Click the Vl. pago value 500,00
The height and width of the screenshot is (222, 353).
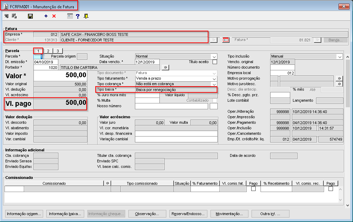pos(60,103)
